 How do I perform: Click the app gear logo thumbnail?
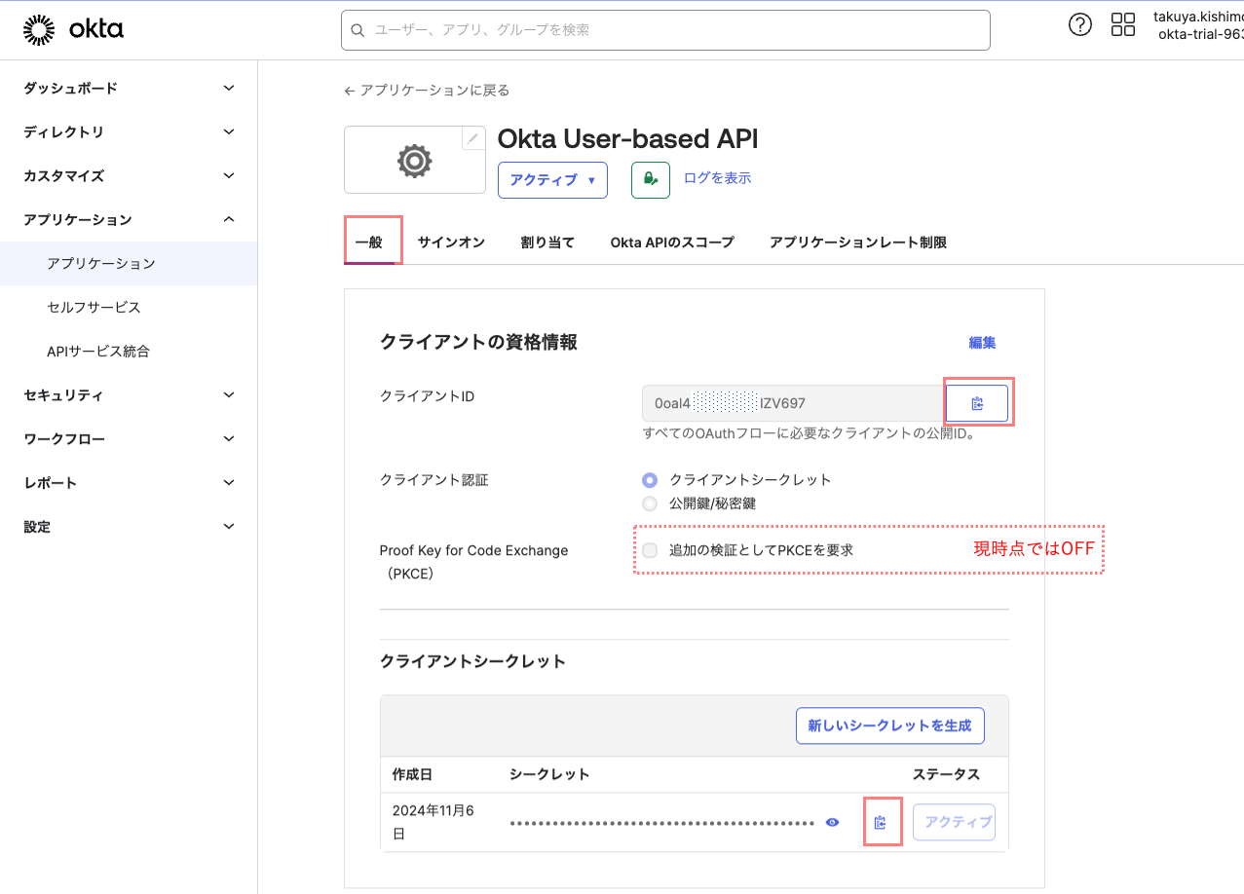[414, 161]
